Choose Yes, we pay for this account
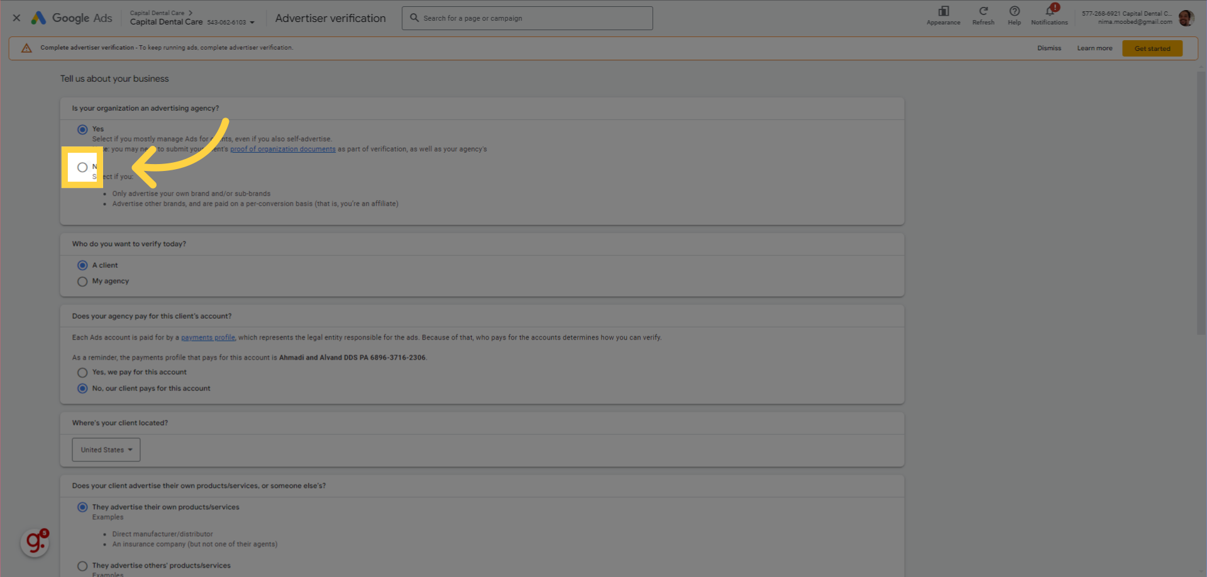Image resolution: width=1207 pixels, height=577 pixels. 82,373
